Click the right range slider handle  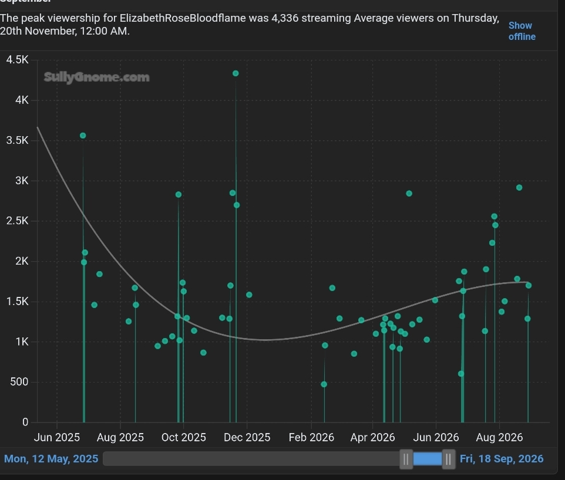click(x=449, y=459)
